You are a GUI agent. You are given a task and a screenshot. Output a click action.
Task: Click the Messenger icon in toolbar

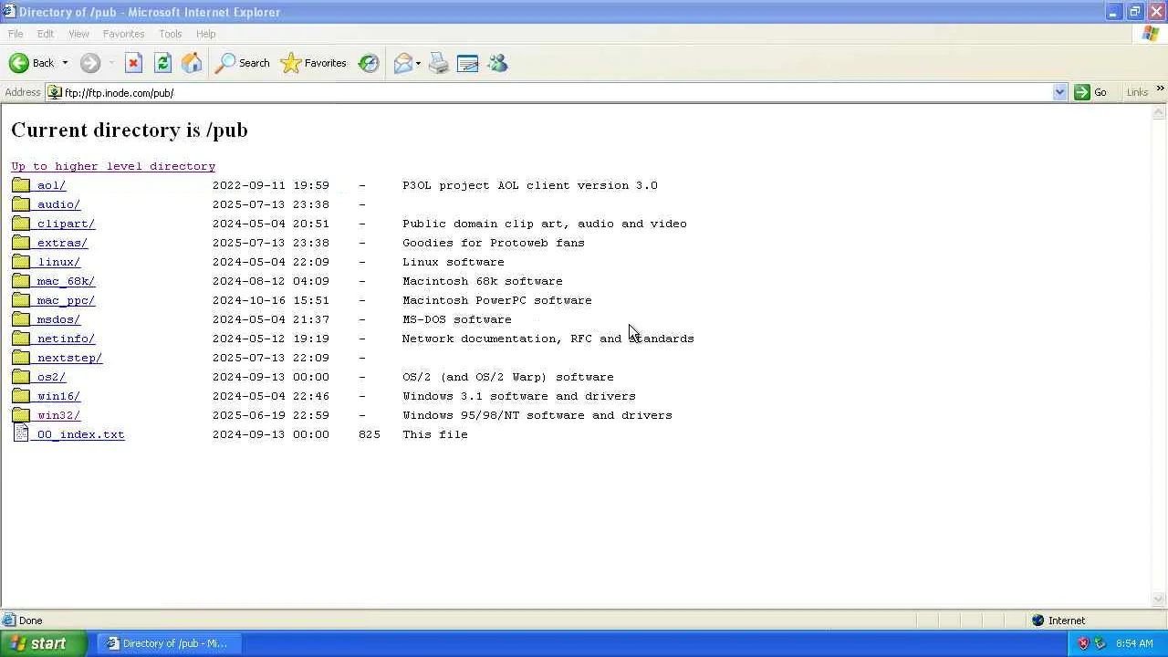click(x=497, y=63)
